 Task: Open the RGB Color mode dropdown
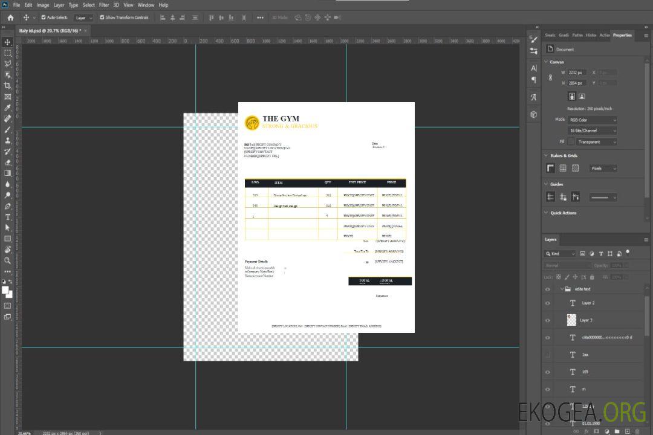[x=593, y=120]
